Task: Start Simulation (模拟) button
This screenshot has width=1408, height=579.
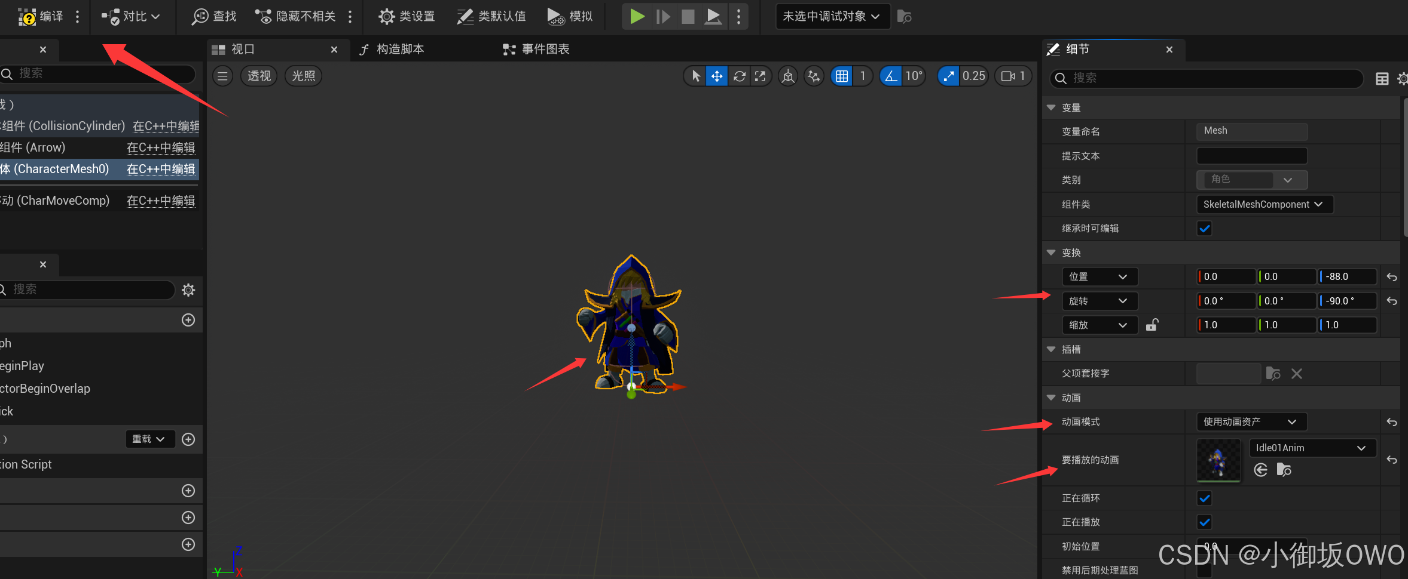Action: [x=570, y=16]
